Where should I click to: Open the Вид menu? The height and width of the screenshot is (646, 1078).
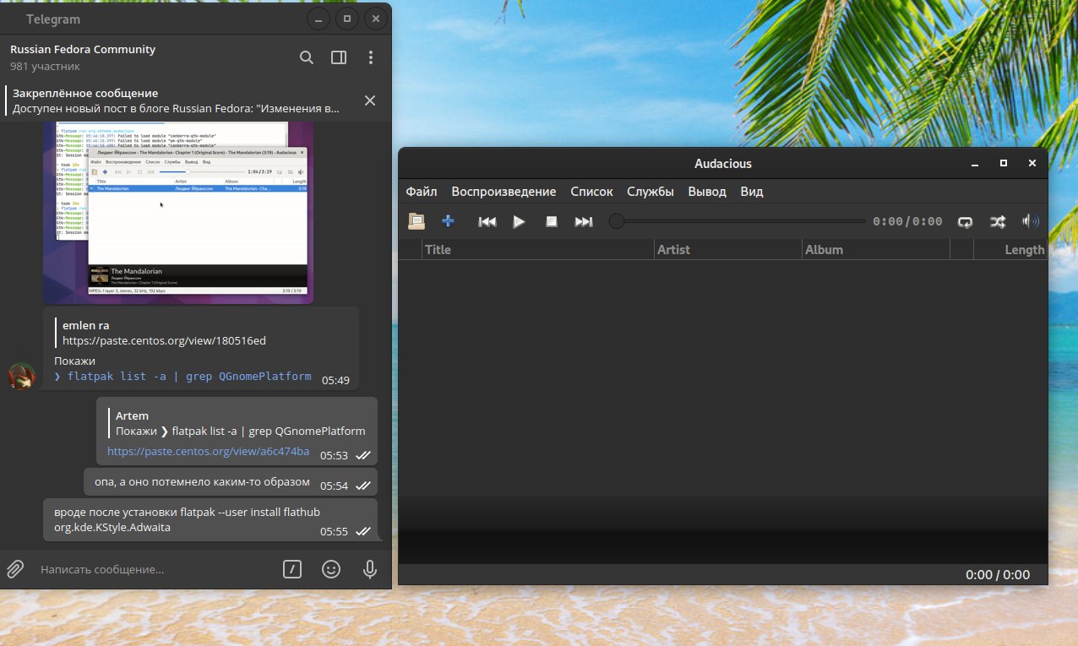[752, 192]
